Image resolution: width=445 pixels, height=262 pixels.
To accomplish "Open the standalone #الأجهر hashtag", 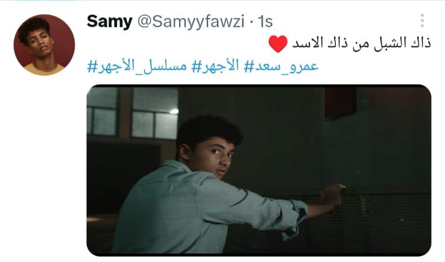I will (x=215, y=66).
